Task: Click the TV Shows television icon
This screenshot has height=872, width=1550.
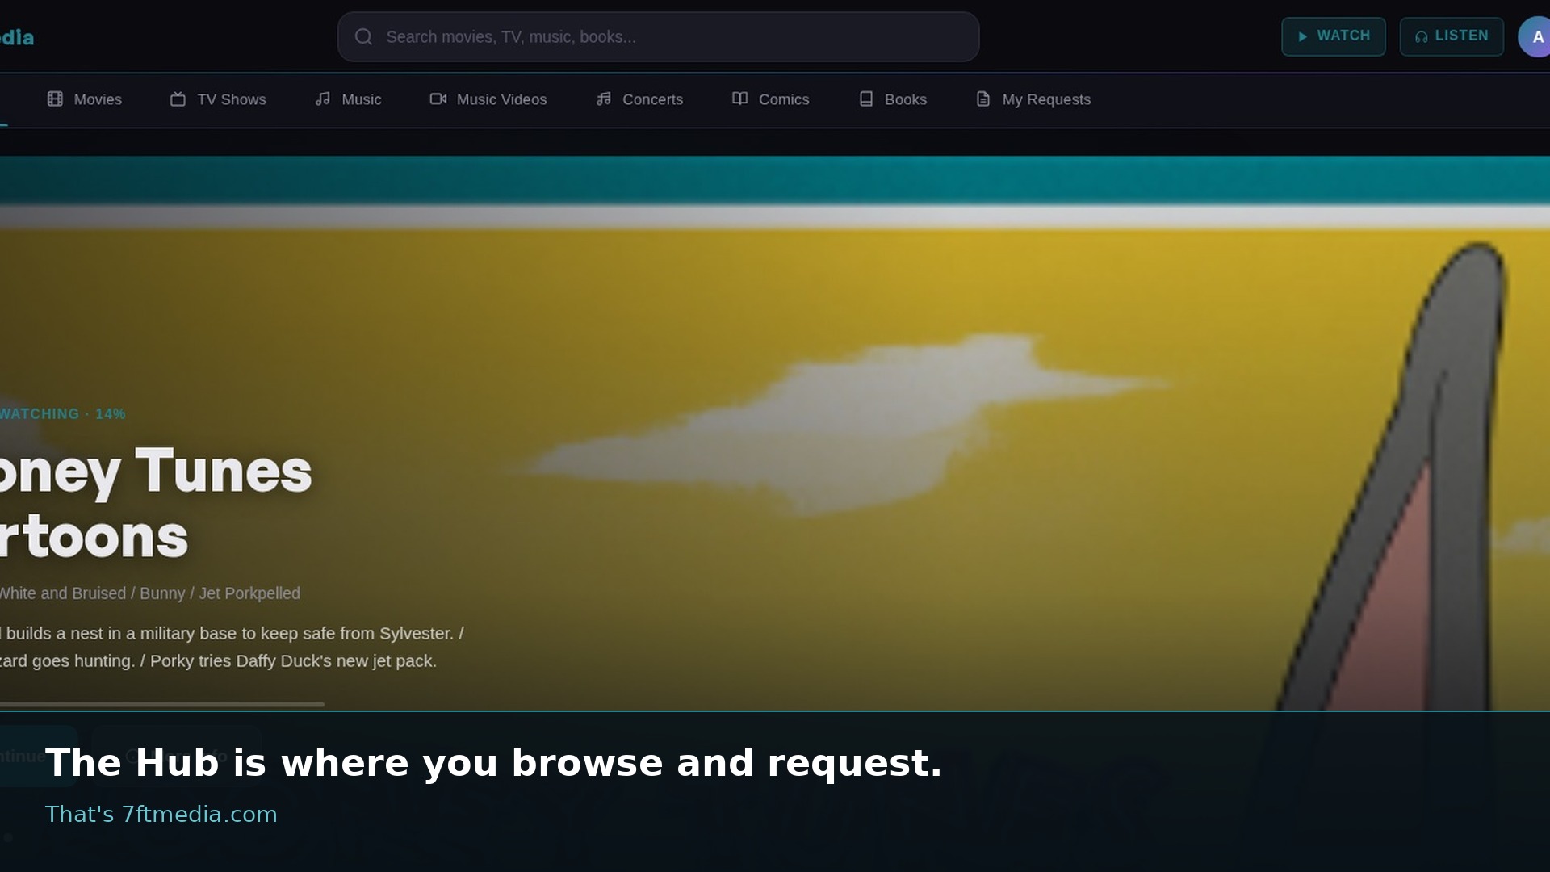Action: [x=178, y=99]
